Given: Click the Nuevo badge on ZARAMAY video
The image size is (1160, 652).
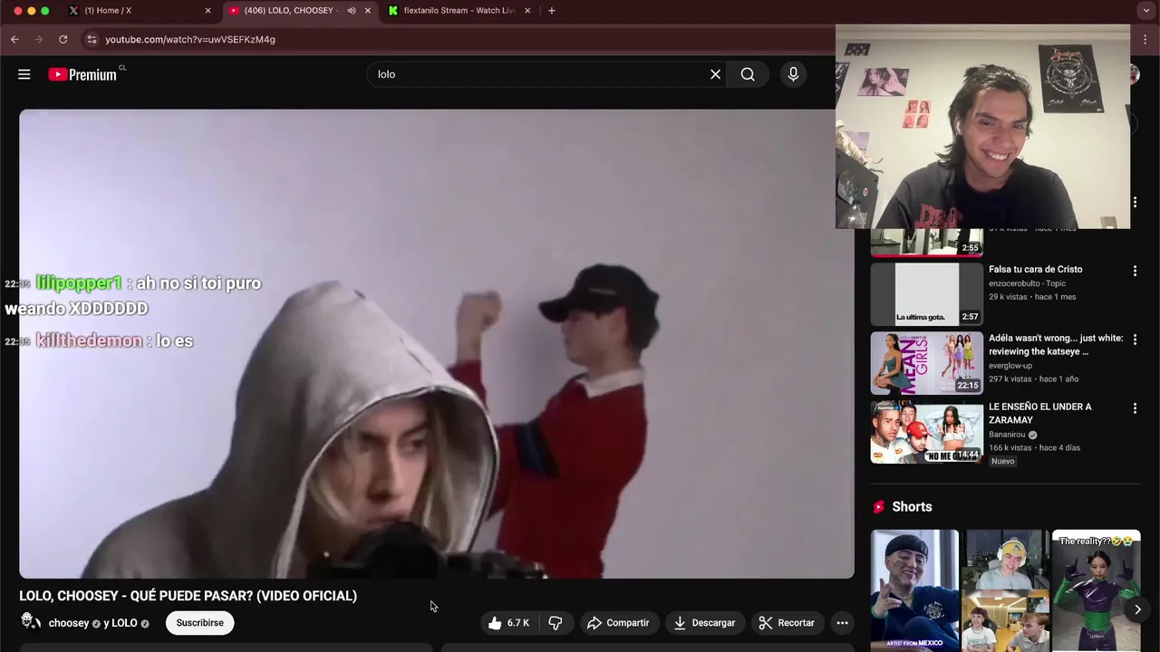Looking at the screenshot, I should click(x=1003, y=461).
